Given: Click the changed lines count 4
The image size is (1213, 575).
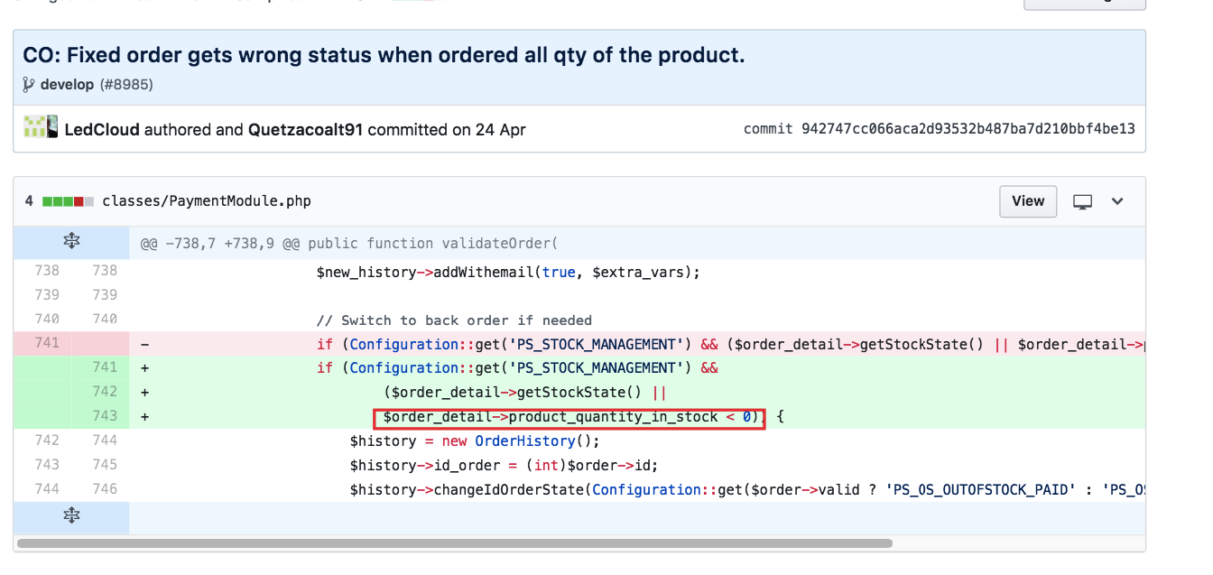Looking at the screenshot, I should 29,201.
